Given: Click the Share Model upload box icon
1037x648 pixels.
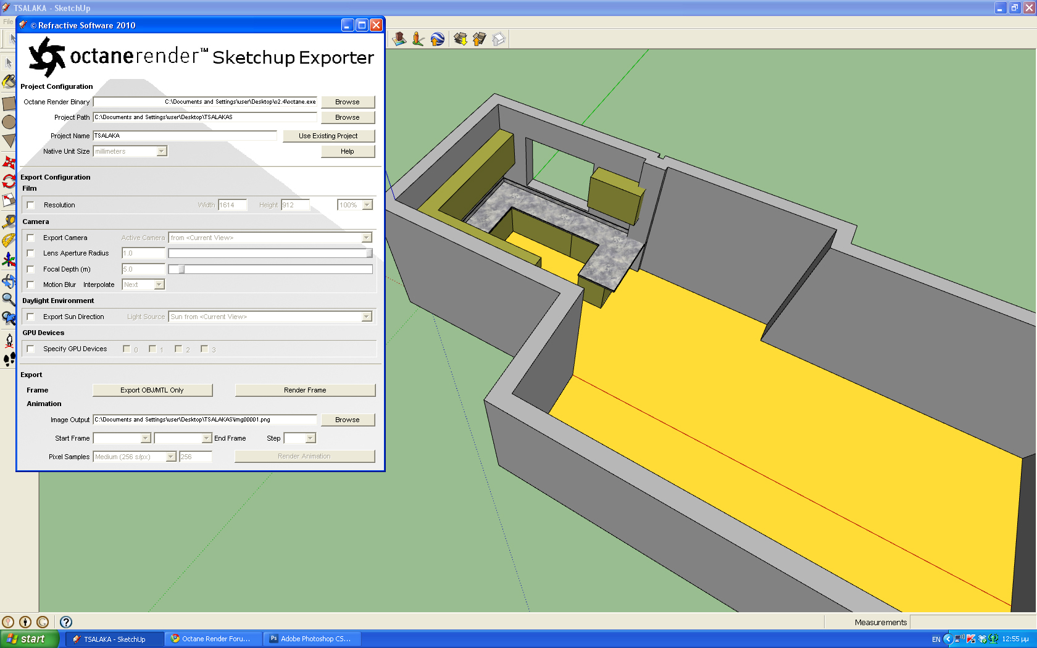Looking at the screenshot, I should [479, 39].
